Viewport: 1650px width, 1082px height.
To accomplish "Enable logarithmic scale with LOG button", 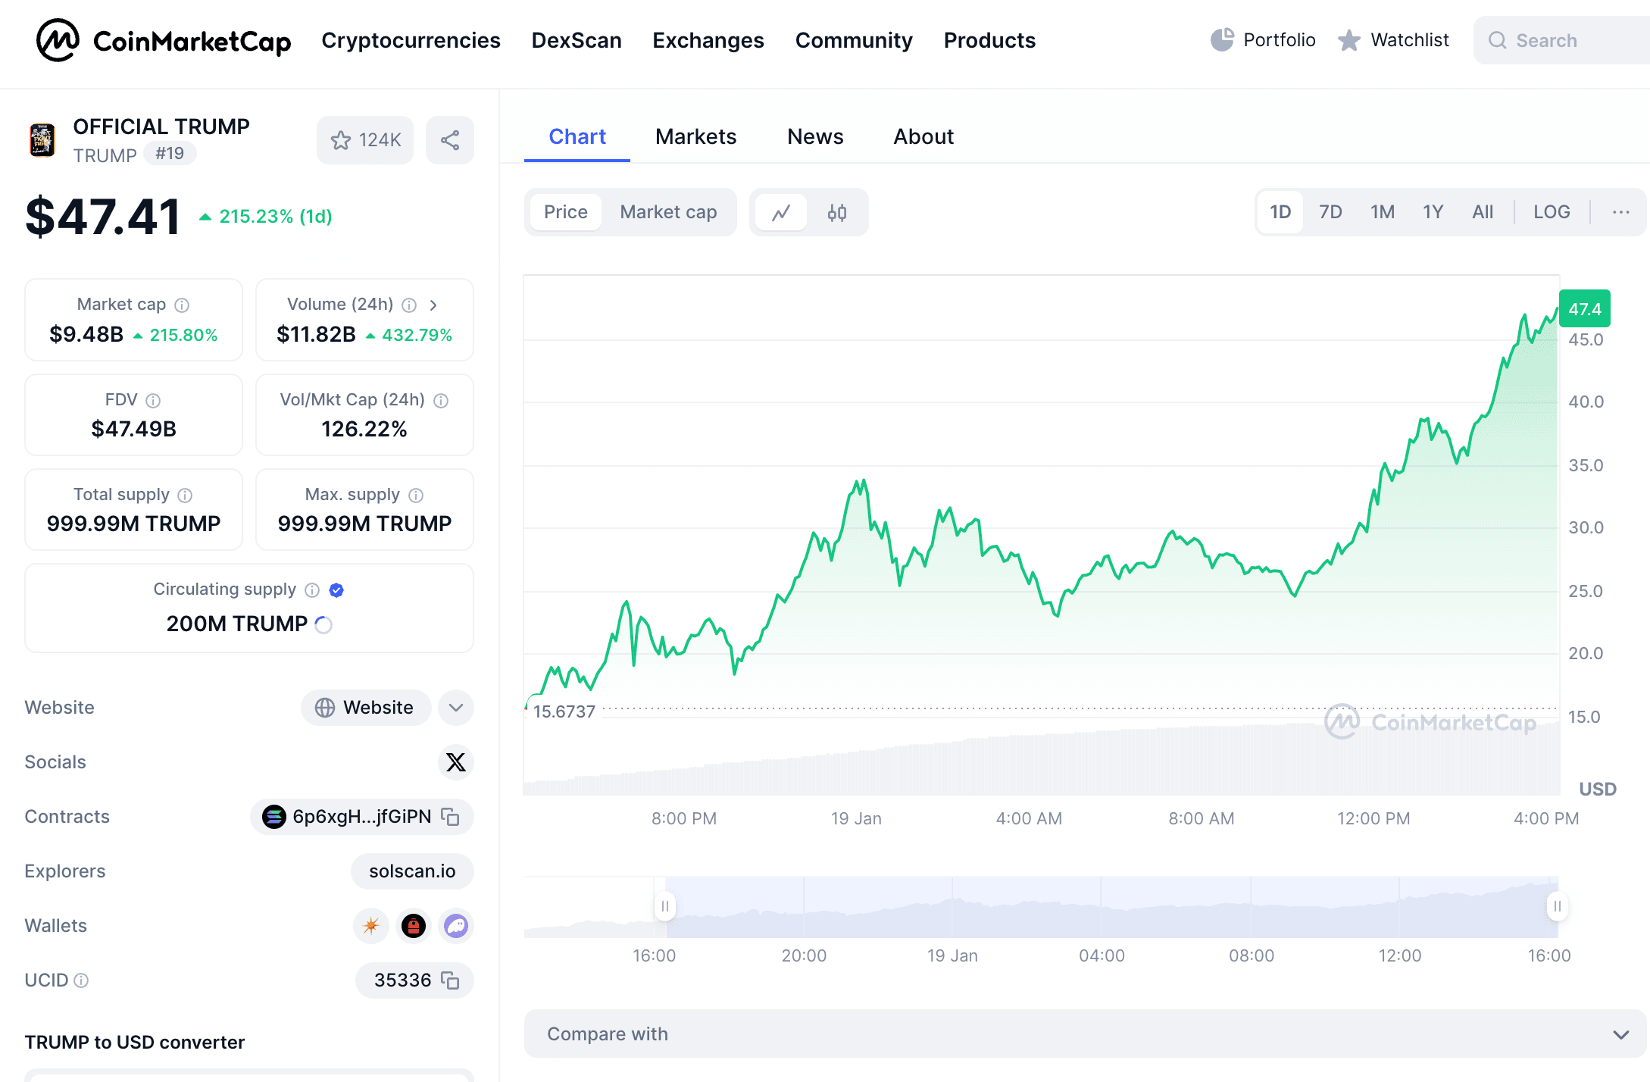I will tap(1550, 212).
